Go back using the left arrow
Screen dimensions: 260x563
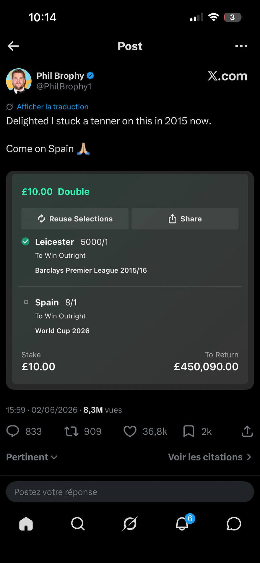tap(13, 46)
